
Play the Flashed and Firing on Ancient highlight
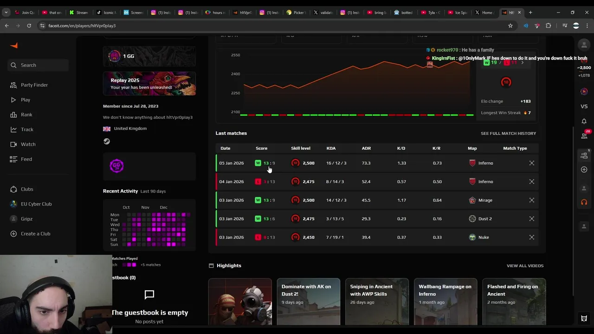[514, 302]
